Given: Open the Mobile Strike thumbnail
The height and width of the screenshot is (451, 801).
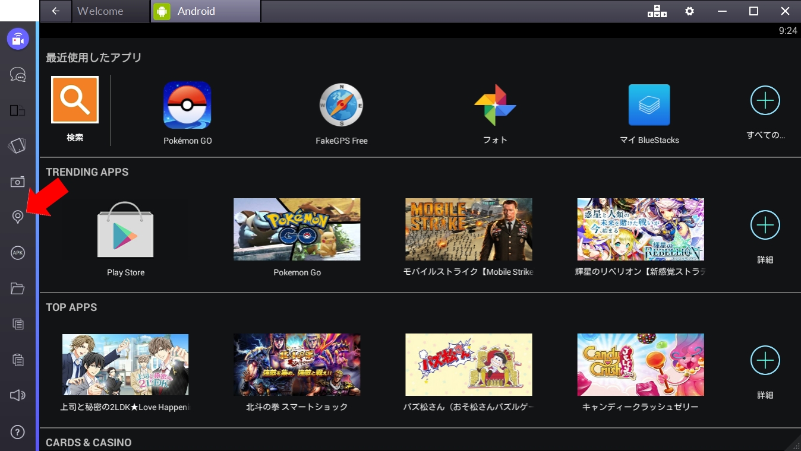Looking at the screenshot, I should click(x=469, y=229).
